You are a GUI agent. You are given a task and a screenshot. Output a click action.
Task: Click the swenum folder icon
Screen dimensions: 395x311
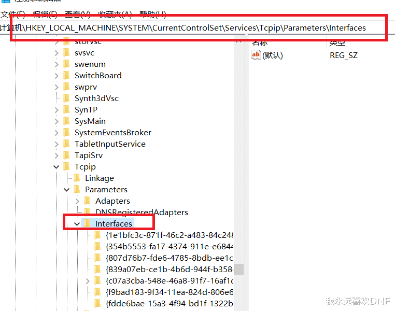pyautogui.click(x=67, y=64)
